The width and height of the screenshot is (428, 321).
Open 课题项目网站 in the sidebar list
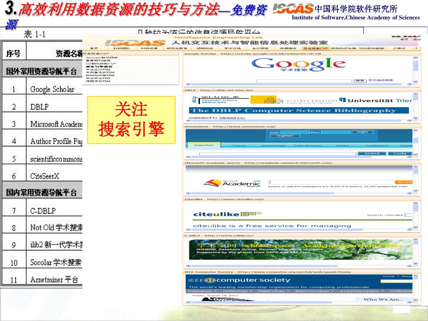coord(98,81)
